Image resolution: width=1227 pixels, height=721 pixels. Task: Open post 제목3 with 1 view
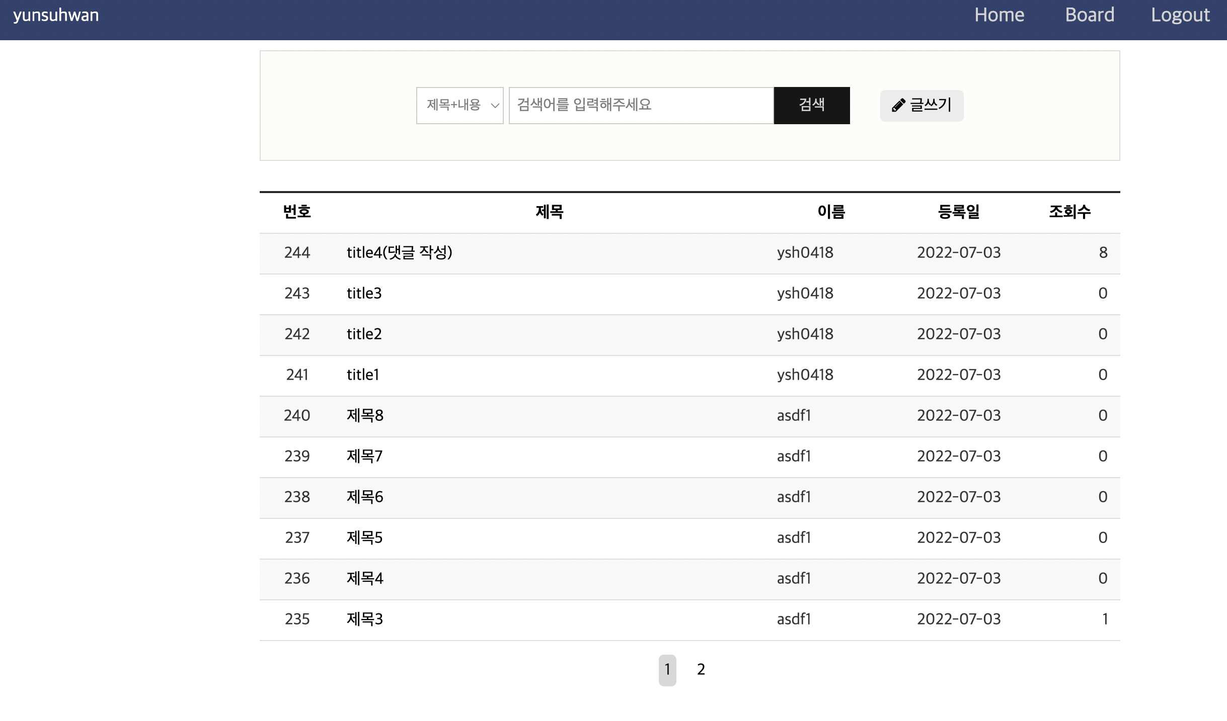(365, 619)
